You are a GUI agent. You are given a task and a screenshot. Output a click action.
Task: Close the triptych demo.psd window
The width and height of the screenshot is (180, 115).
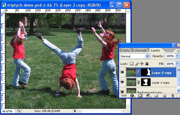point(127,5)
